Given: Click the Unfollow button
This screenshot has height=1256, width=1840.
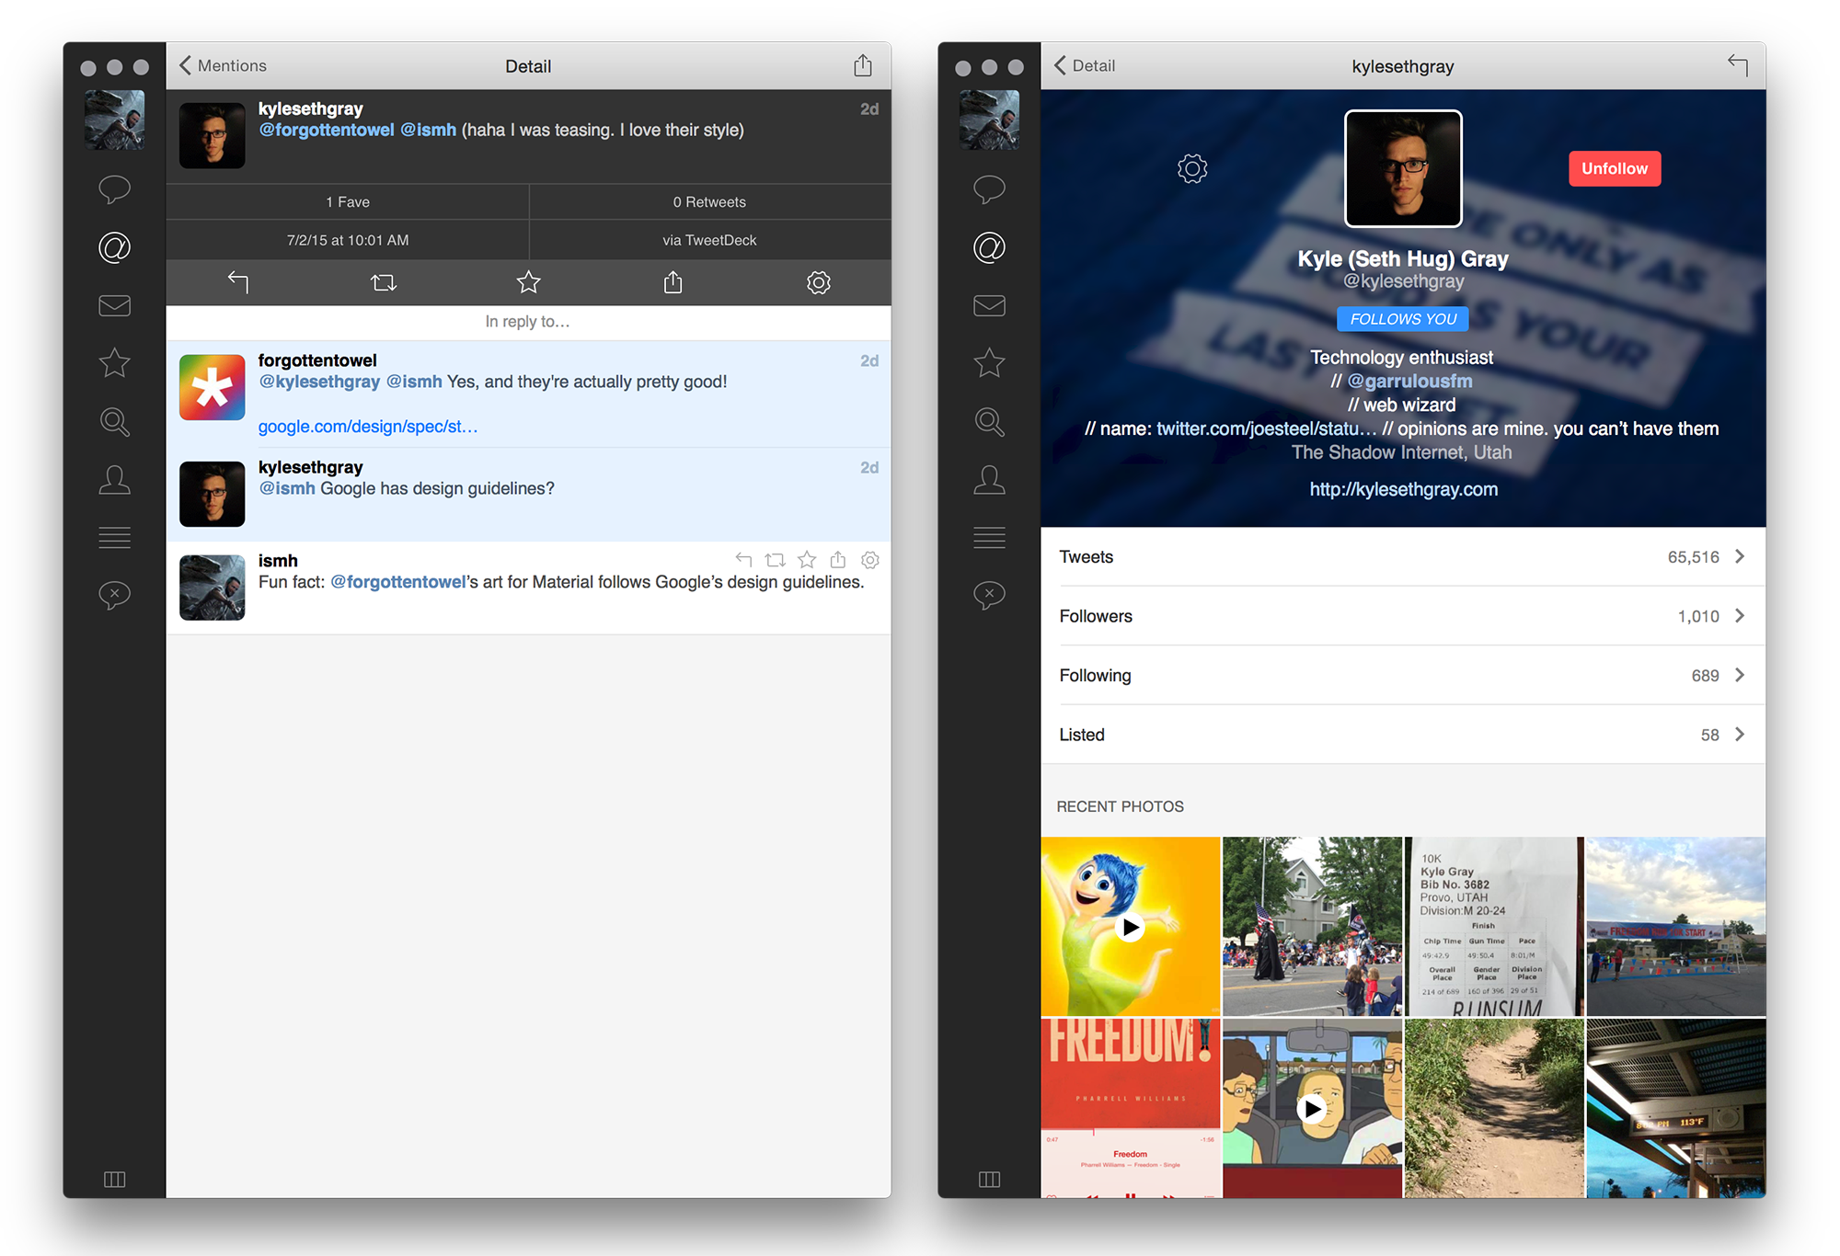Looking at the screenshot, I should (1615, 168).
